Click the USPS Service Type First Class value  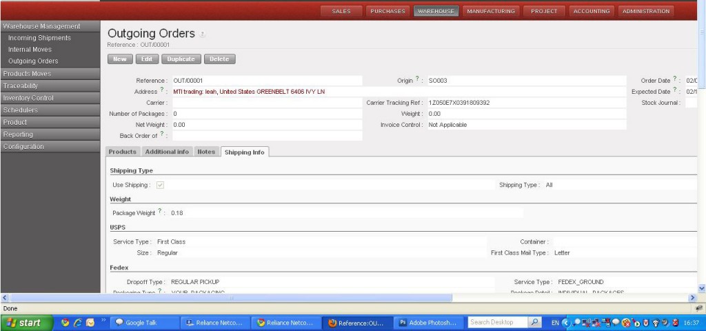click(x=171, y=242)
